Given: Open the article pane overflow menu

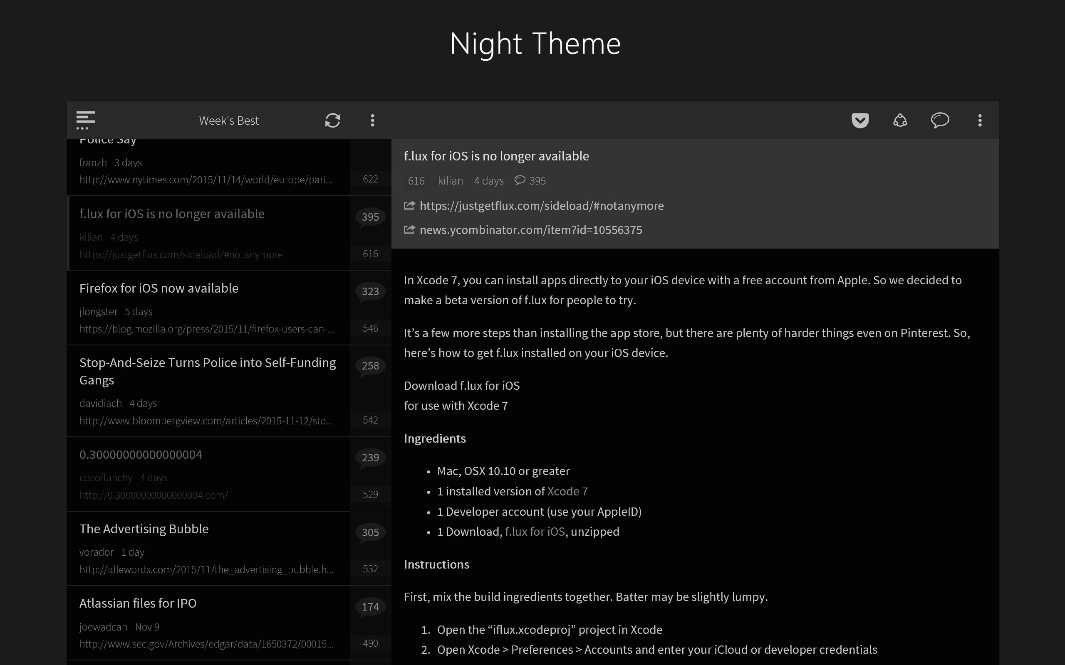Looking at the screenshot, I should (x=980, y=120).
